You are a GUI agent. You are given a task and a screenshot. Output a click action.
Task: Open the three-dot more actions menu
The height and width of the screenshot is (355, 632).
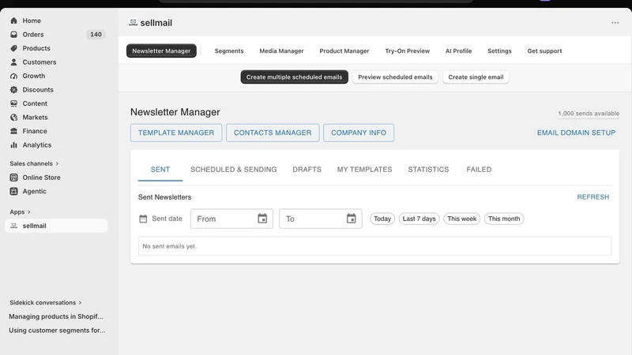615,23
